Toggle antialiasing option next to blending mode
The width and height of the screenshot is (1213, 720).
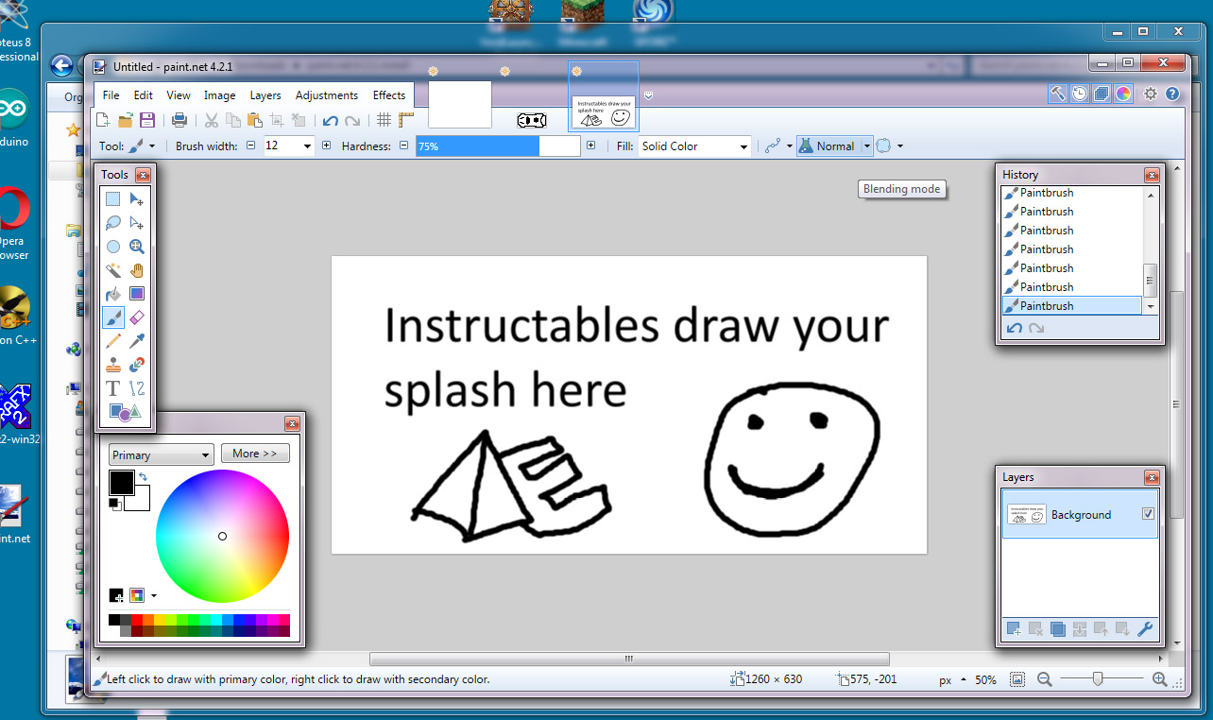(x=885, y=146)
